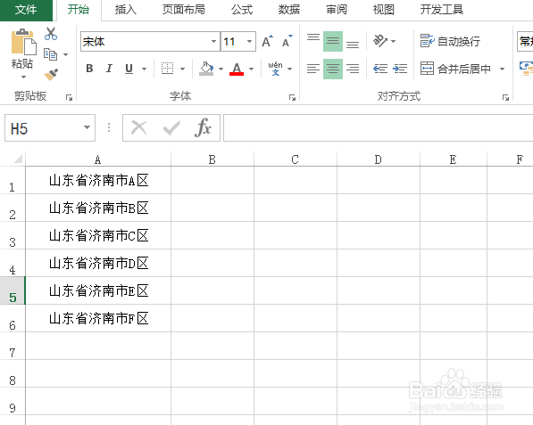Open alignment group dialog launcher
This screenshot has width=533, height=425.
505,98
